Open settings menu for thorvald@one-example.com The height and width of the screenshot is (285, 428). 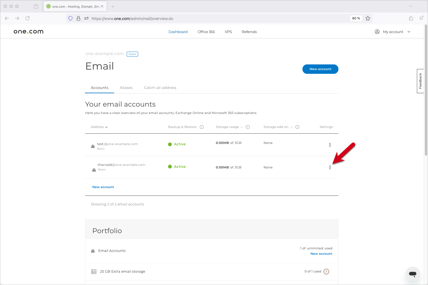pos(330,167)
